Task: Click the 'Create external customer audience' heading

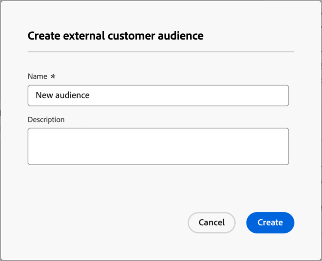Action: click(x=115, y=36)
